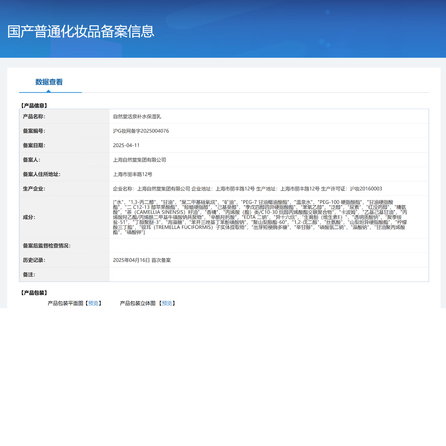Click the page title 国产普通化妆品备案信息

coord(81,32)
